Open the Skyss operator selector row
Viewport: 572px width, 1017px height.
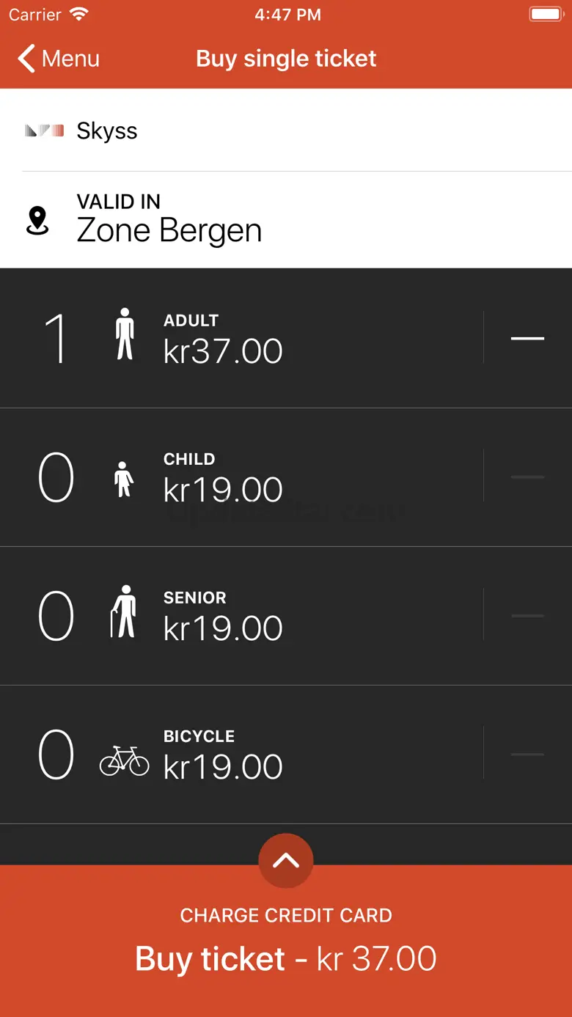pos(286,131)
